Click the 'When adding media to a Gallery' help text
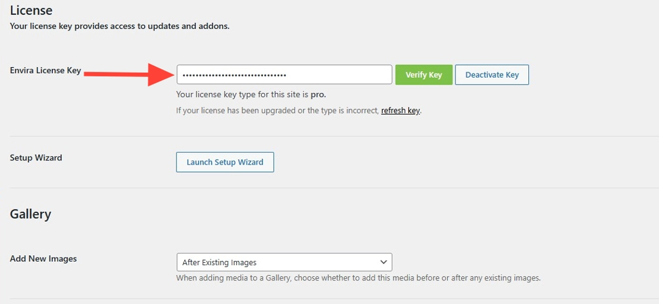This screenshot has width=659, height=304. [x=358, y=278]
